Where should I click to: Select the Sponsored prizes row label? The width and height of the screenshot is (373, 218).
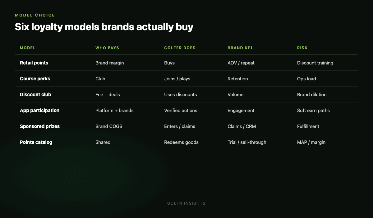pyautogui.click(x=40, y=126)
